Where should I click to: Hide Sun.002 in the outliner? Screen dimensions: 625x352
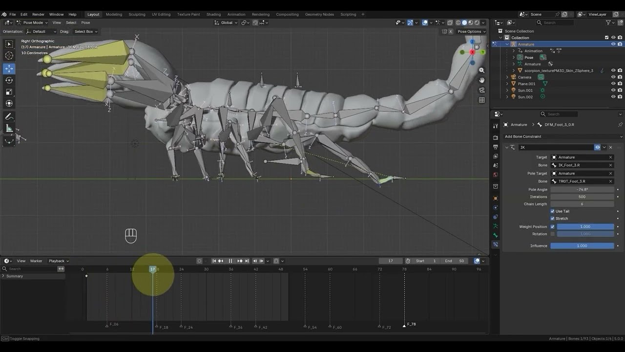(x=613, y=97)
